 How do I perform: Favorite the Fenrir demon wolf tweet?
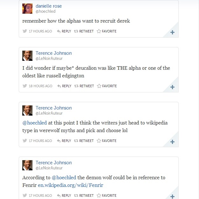pos(107,195)
